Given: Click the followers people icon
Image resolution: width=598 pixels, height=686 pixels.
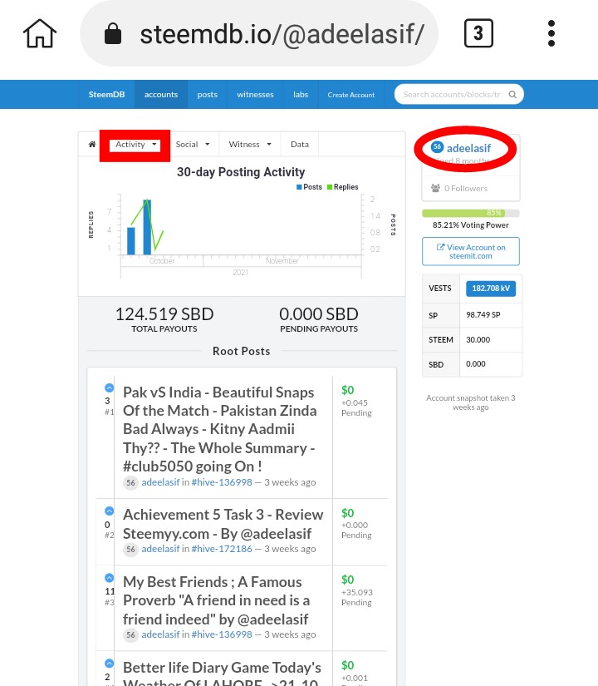Looking at the screenshot, I should click(435, 188).
